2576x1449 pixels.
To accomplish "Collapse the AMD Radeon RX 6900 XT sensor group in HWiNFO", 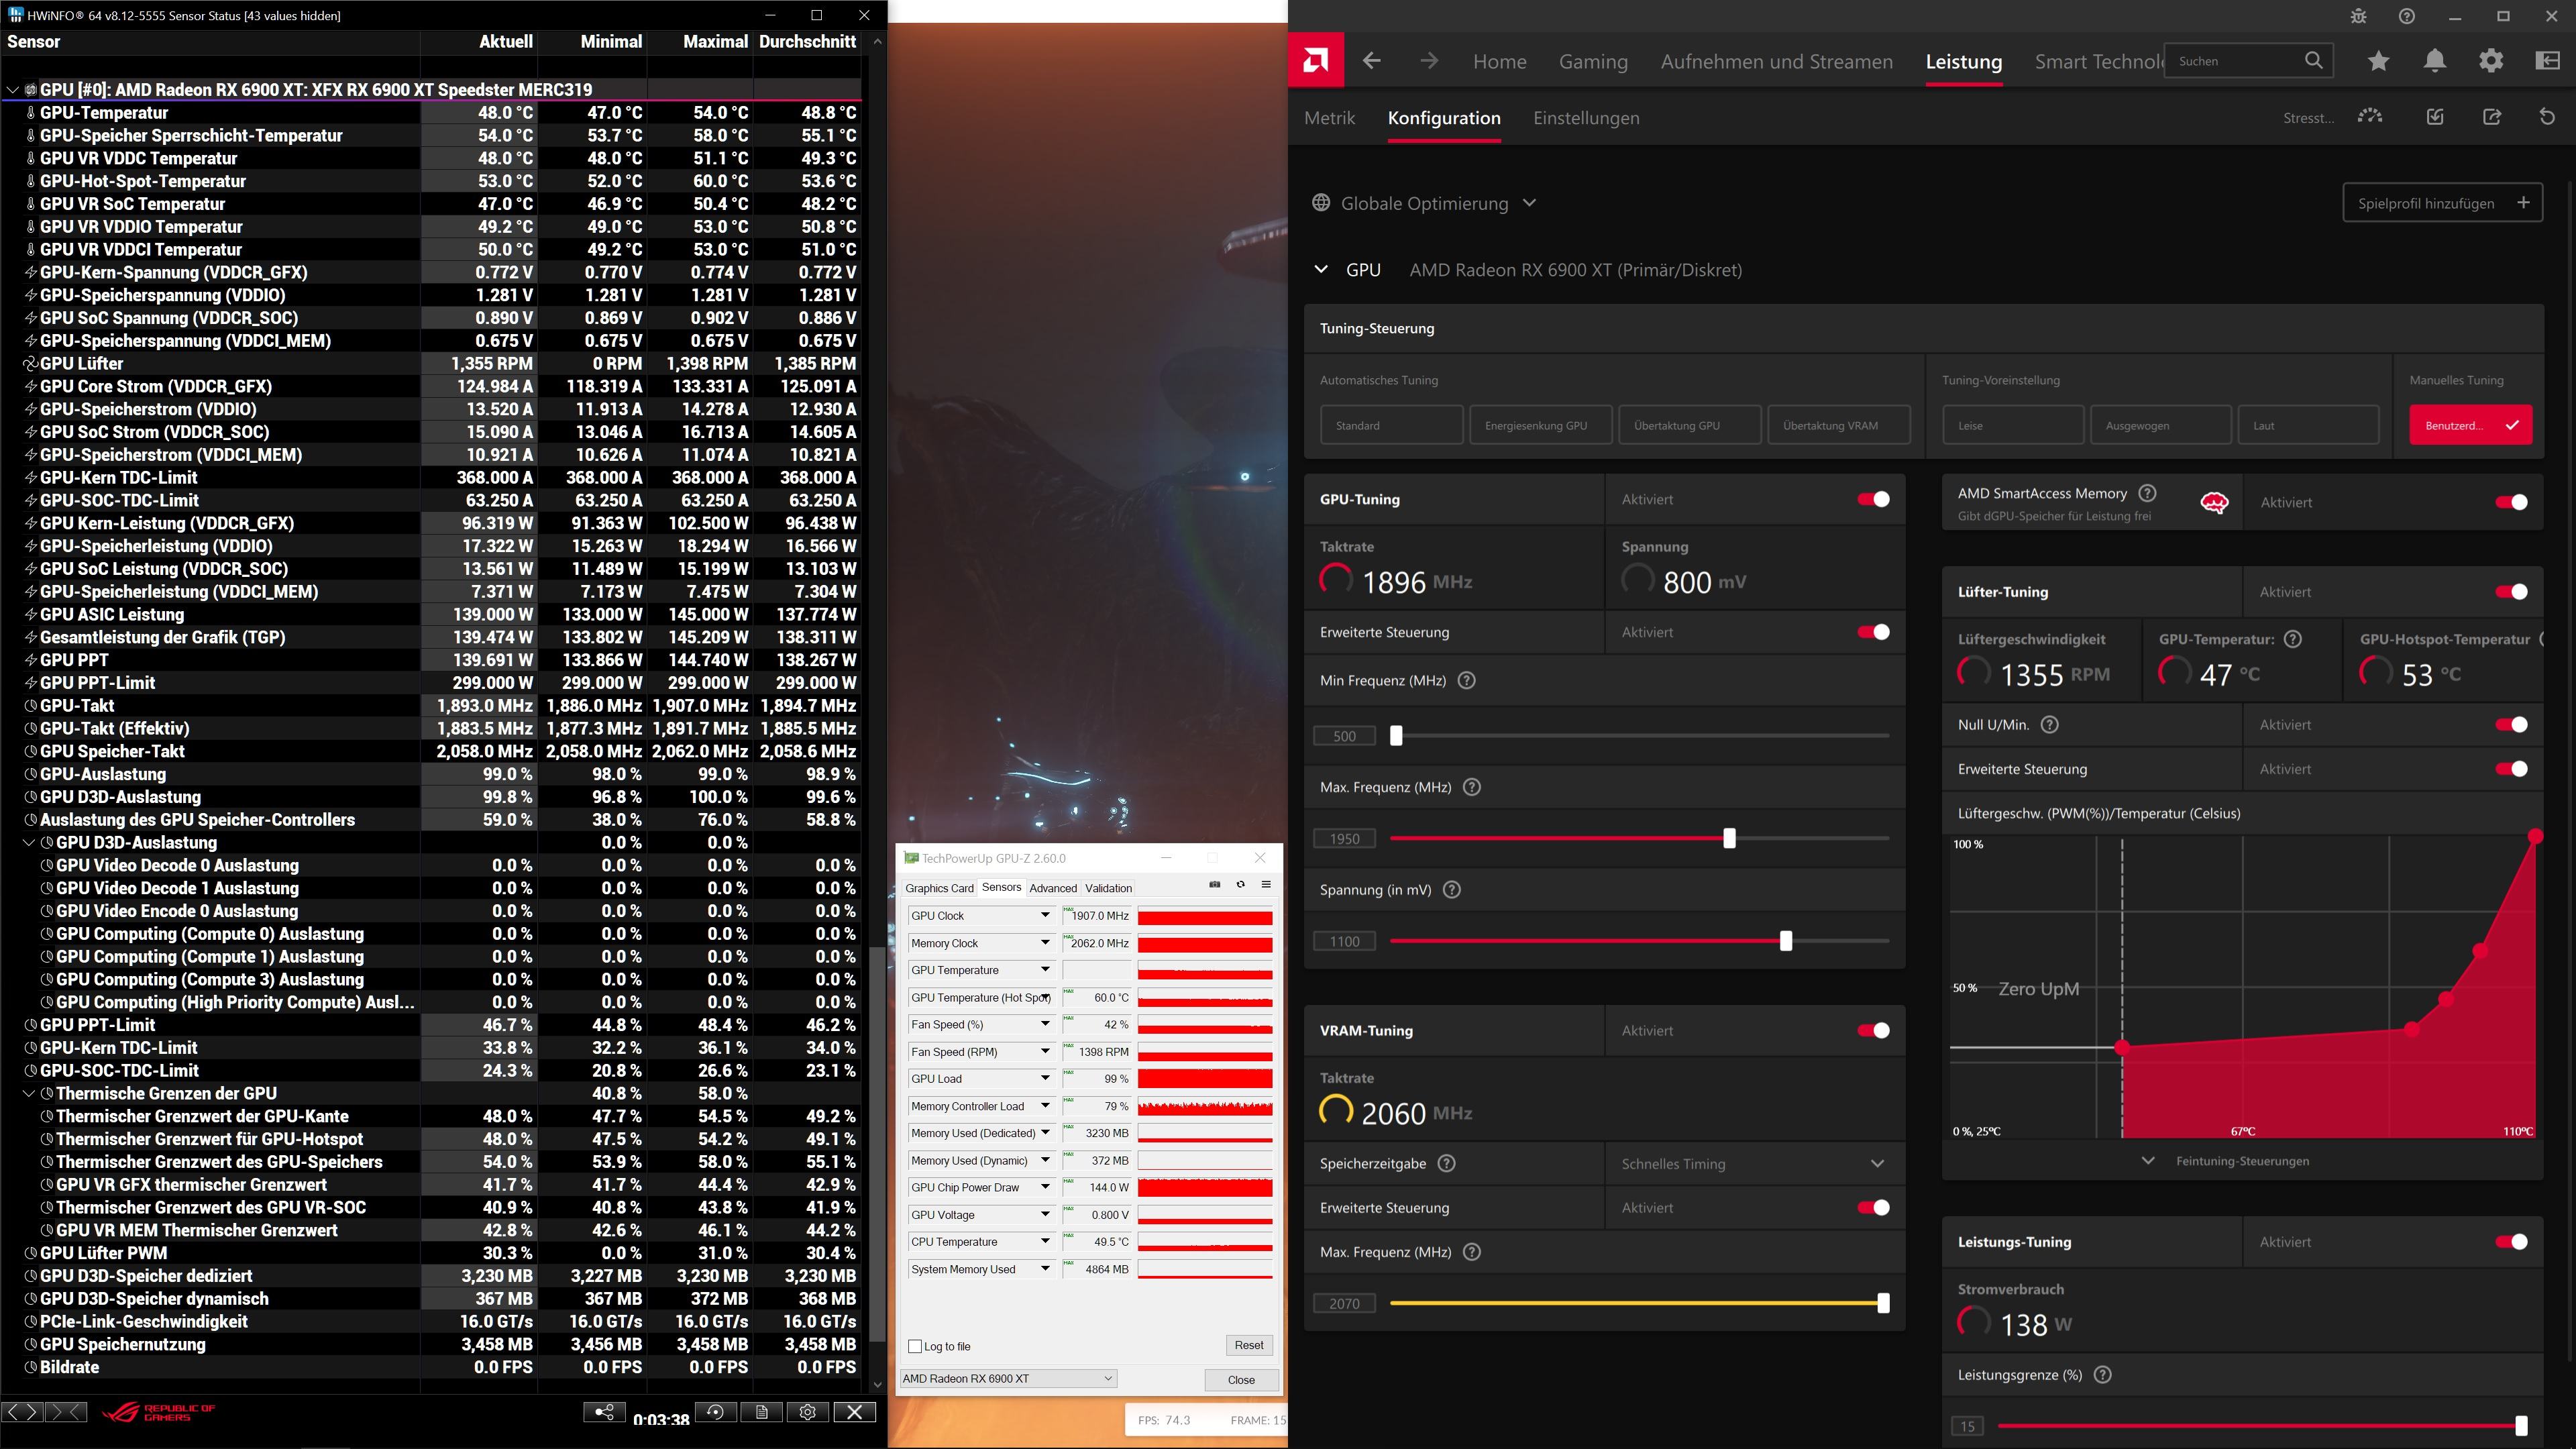I will click(12, 89).
